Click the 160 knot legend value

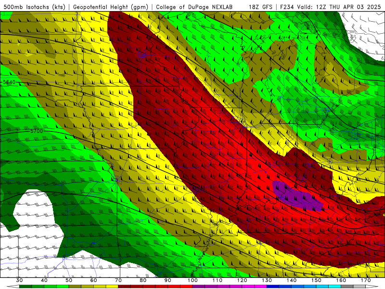[x=341, y=280]
